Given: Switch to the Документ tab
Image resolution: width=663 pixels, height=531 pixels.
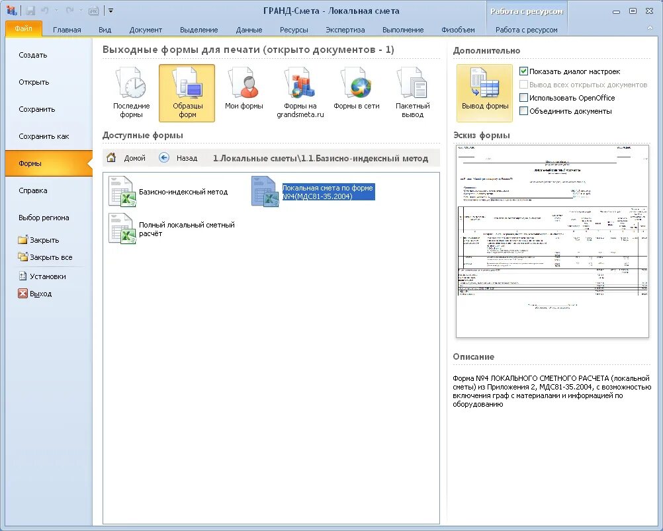Looking at the screenshot, I should tap(146, 30).
